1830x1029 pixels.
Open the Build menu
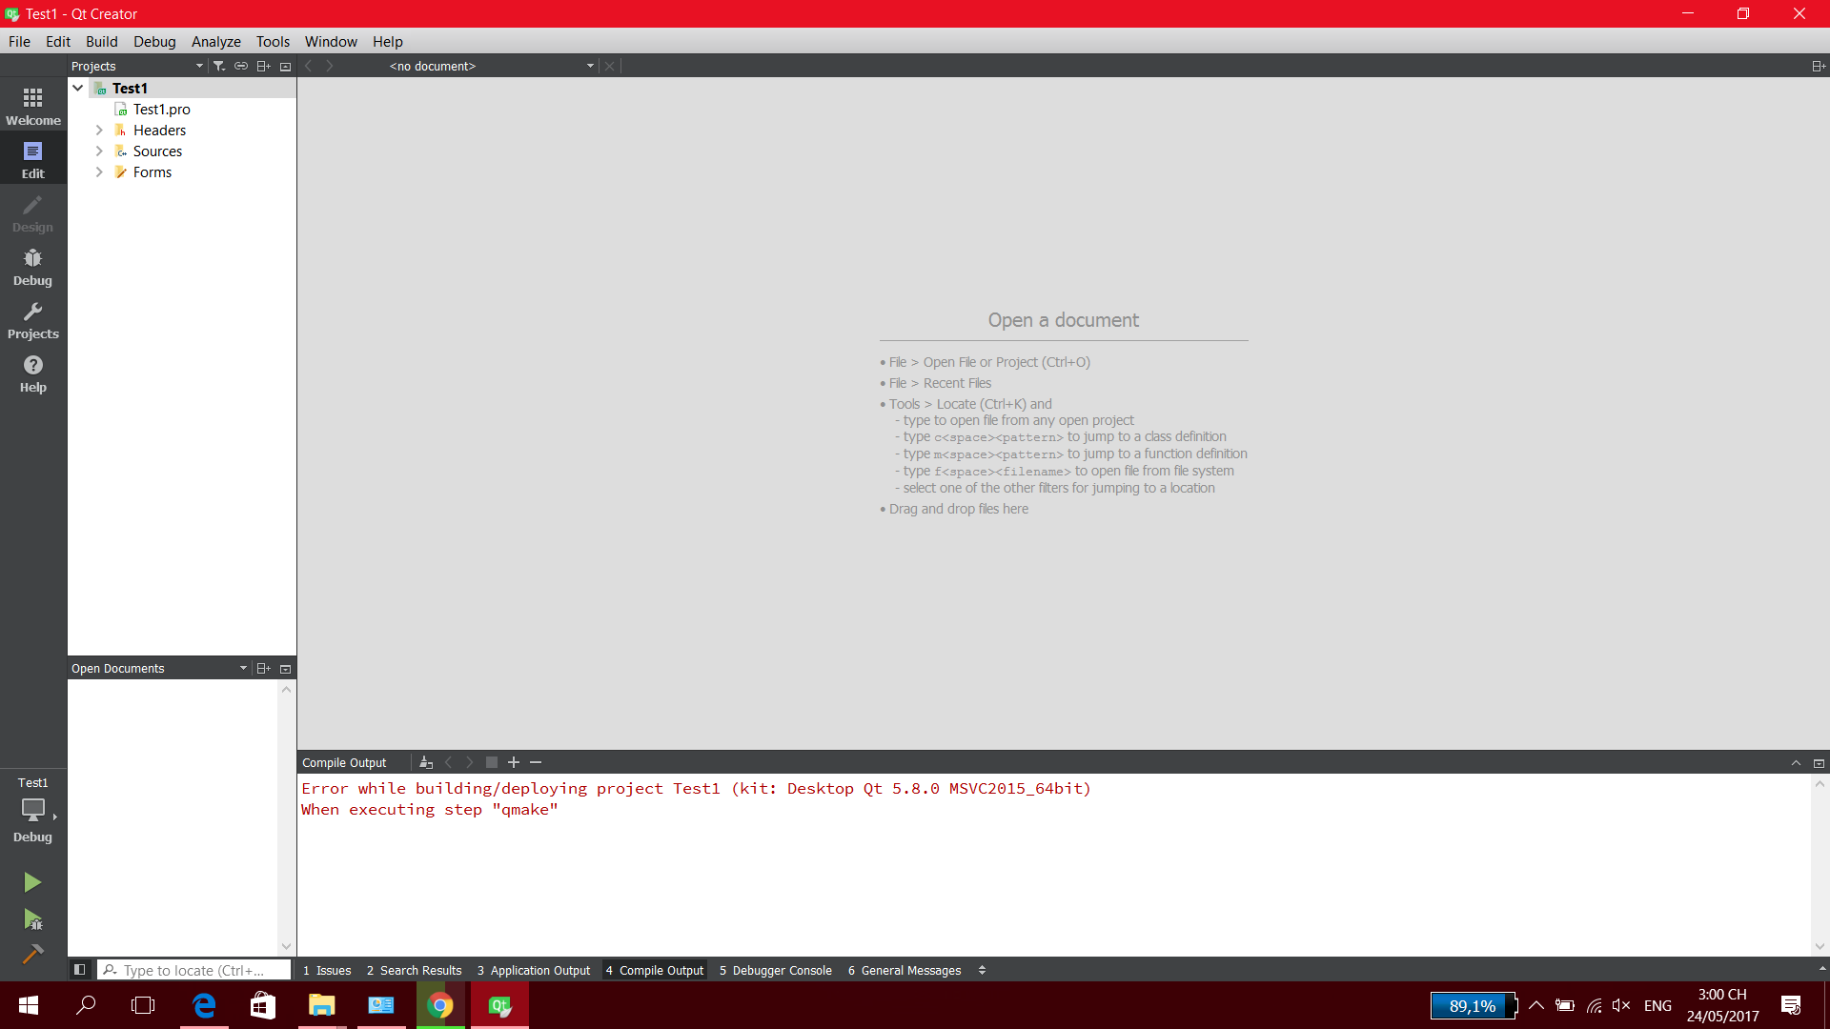[x=101, y=42]
